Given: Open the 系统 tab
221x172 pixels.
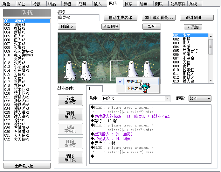Looking at the screenshot, I should tap(195, 4).
